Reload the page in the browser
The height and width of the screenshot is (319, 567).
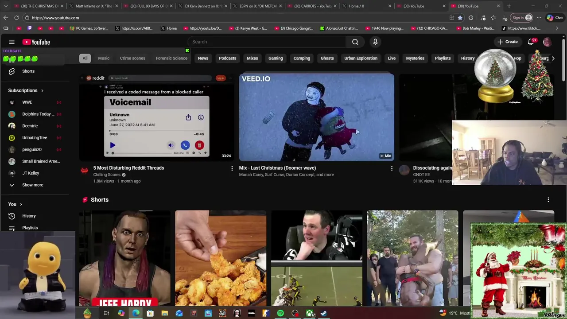pos(16,18)
